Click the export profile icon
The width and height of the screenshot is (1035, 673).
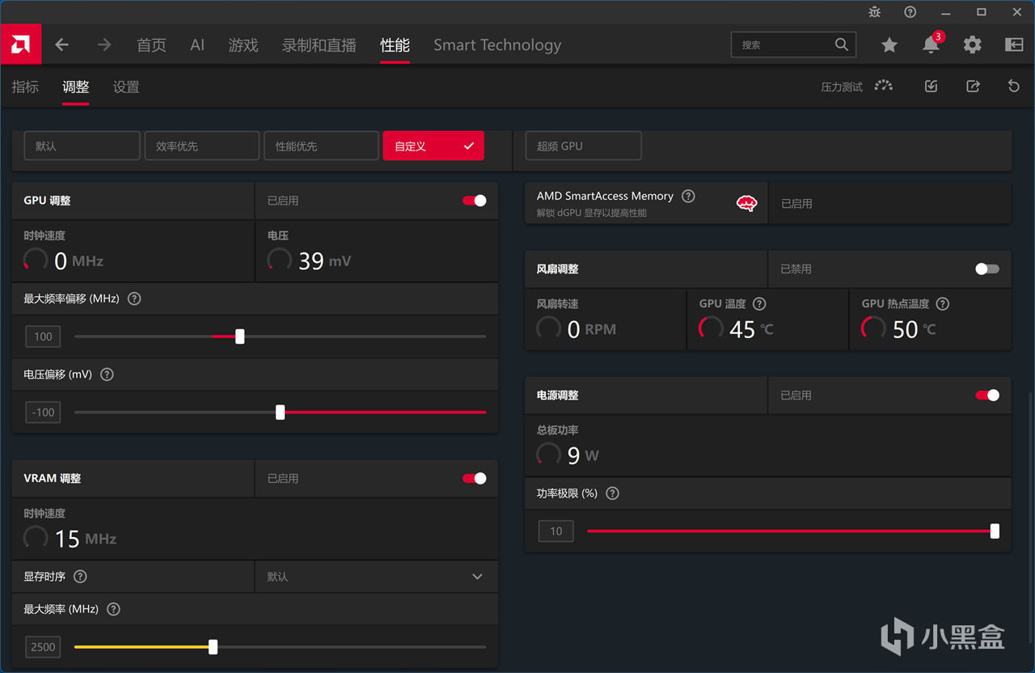tap(974, 87)
